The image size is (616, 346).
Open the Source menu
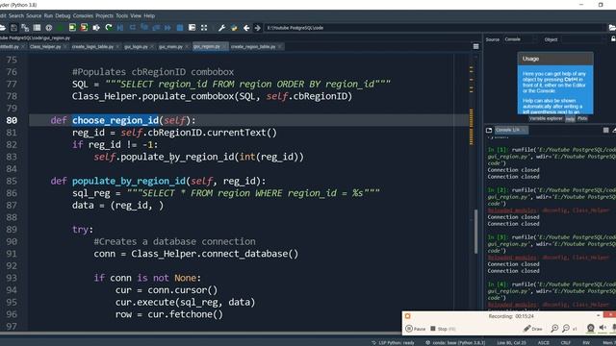(34, 15)
